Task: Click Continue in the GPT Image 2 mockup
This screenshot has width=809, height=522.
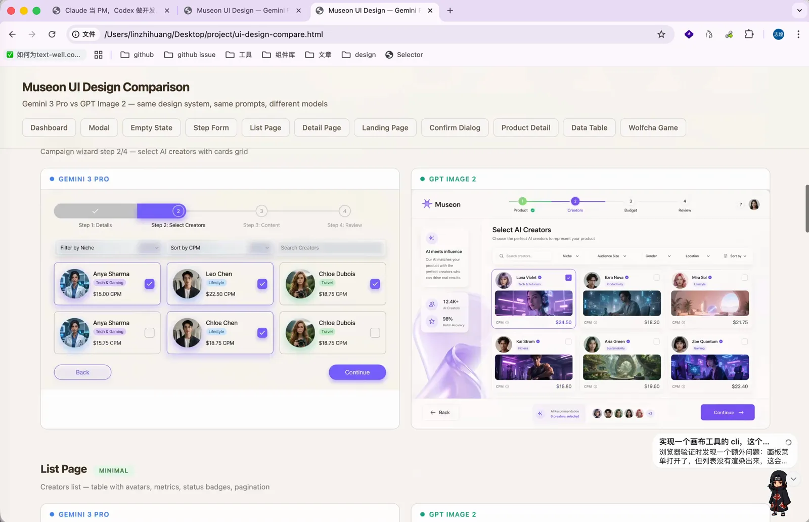Action: (728, 412)
